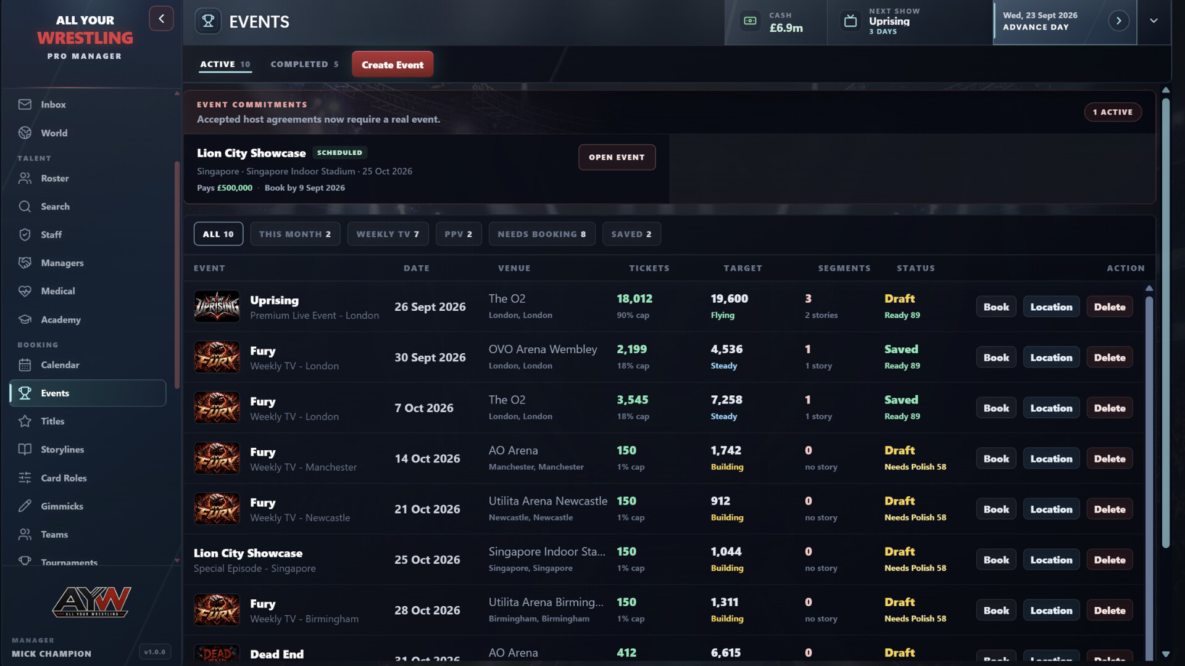Switch to the Active events tab

click(x=225, y=64)
